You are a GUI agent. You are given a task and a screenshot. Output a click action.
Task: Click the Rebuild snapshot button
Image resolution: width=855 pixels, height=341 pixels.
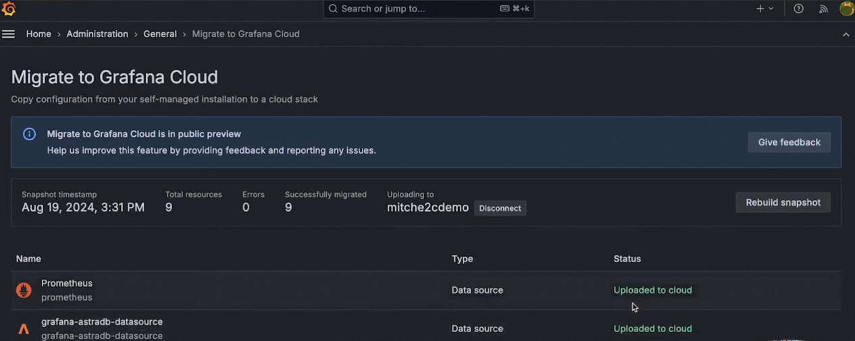point(783,202)
